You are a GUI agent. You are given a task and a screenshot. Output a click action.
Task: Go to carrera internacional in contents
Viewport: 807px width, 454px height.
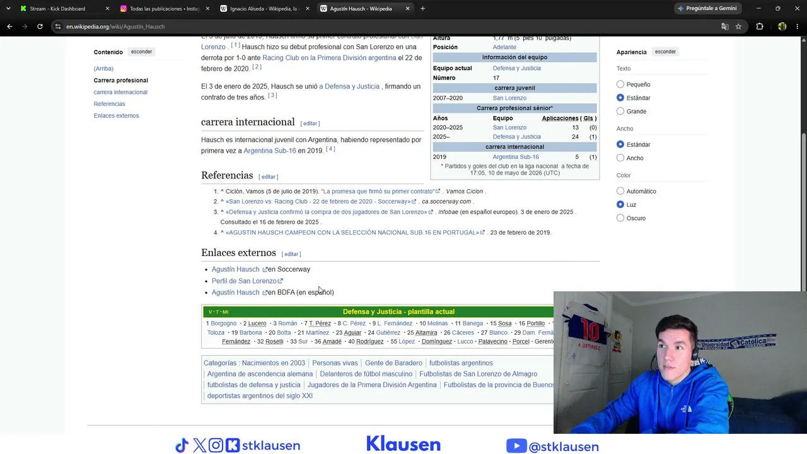120,92
